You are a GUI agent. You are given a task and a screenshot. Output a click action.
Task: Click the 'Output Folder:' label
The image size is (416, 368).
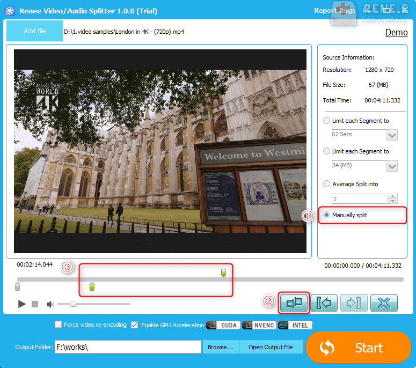(x=34, y=347)
